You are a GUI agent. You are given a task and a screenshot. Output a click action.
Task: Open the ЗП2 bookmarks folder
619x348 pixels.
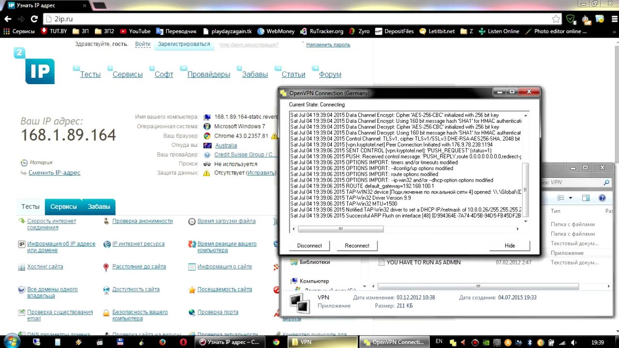[x=104, y=31]
